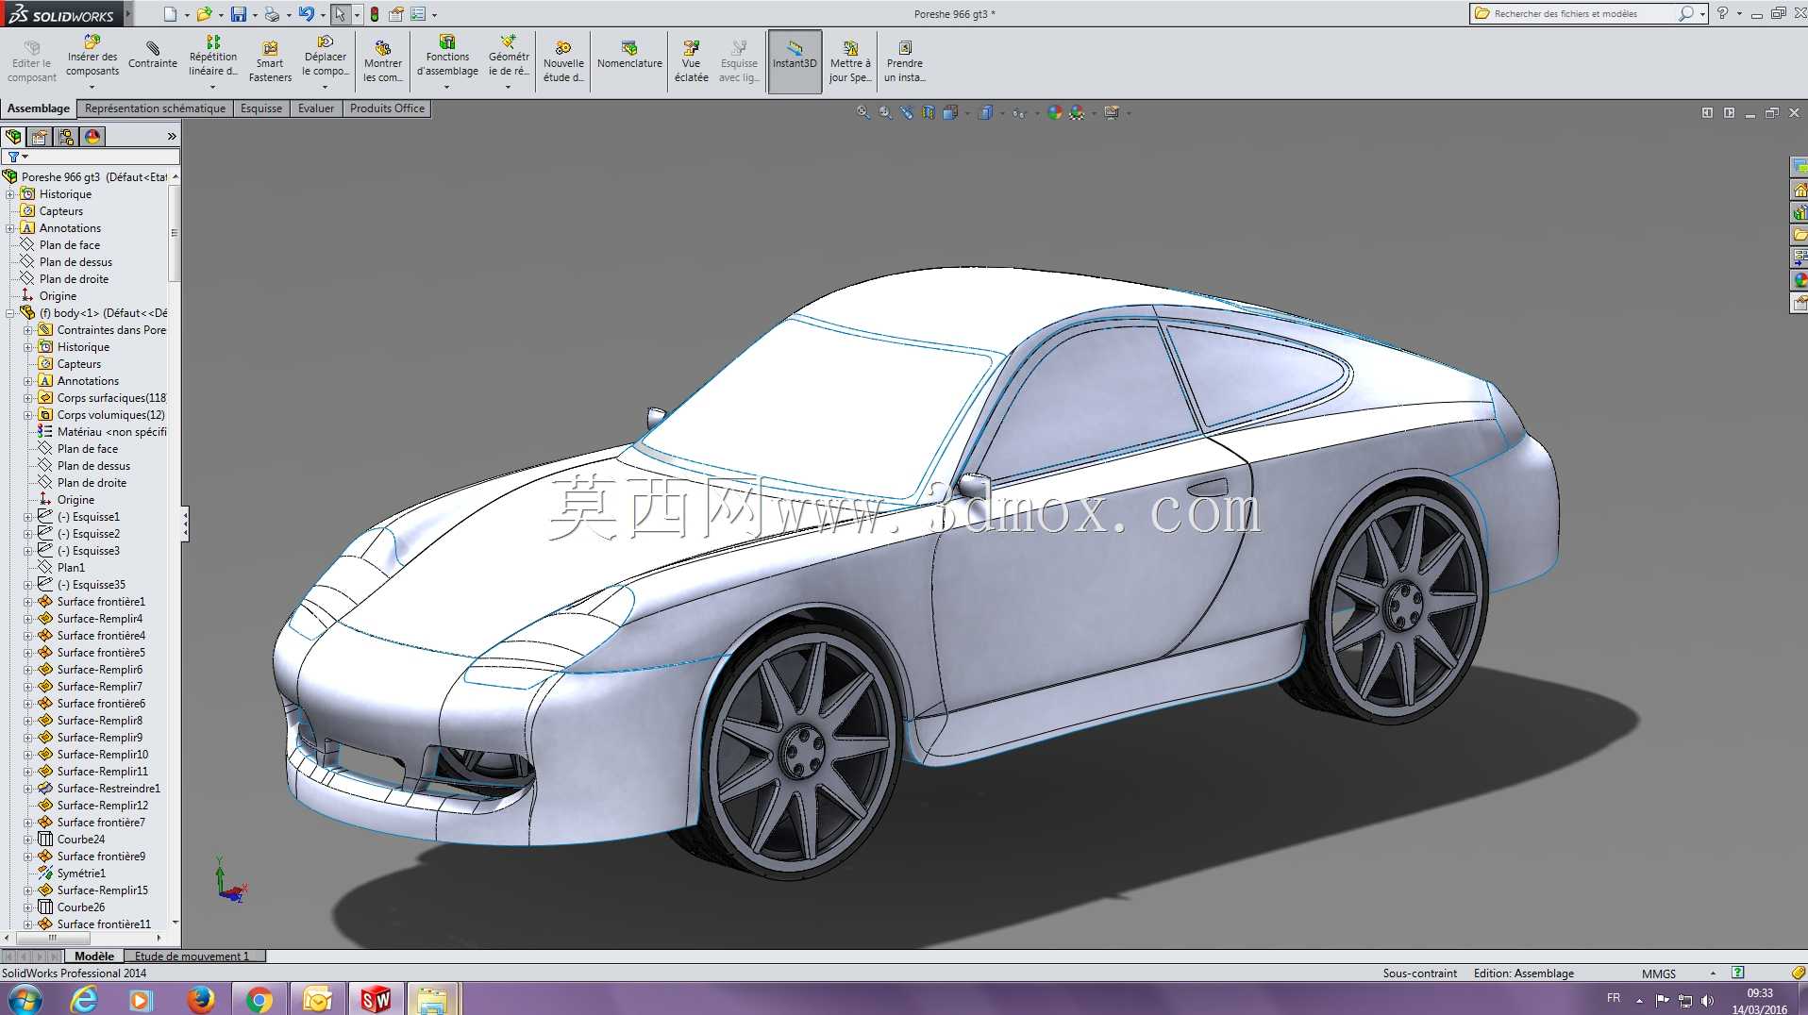This screenshot has width=1808, height=1015.
Task: Open the Représentation schématique tab
Action: pos(155,108)
